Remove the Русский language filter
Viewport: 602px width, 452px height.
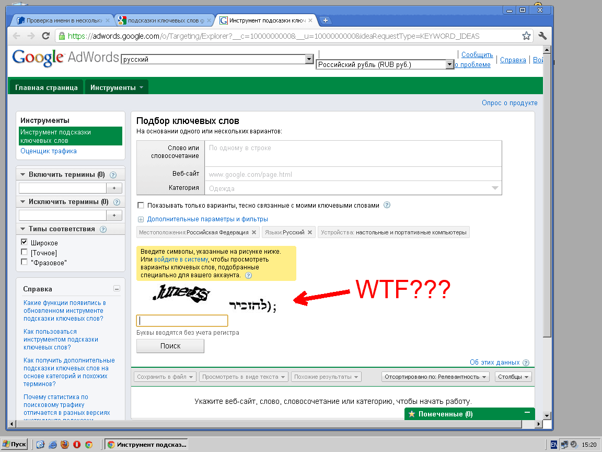[309, 232]
